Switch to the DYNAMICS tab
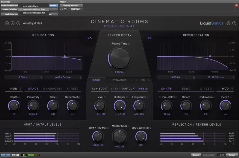The width and height of the screenshot is (239, 158). click(119, 80)
